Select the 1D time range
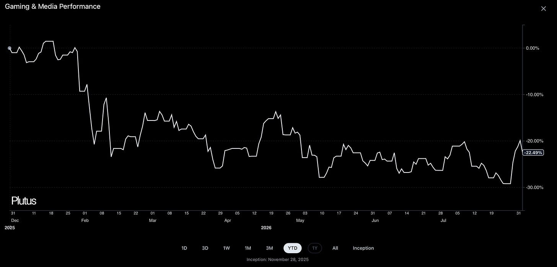The height and width of the screenshot is (267, 557). (x=184, y=248)
